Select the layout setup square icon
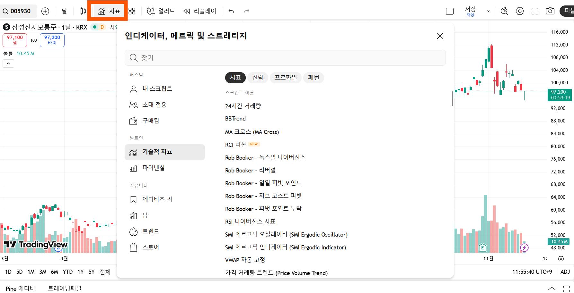 point(450,11)
